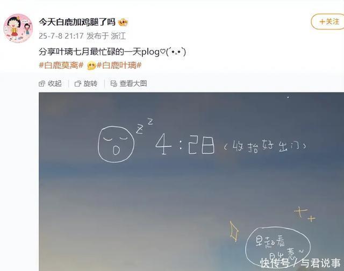Screen dimensions: 344x271
Task: Click the emoji icon before #白鹿叶璃#
Action: [x=91, y=66]
